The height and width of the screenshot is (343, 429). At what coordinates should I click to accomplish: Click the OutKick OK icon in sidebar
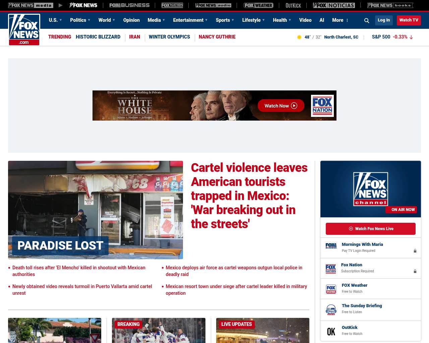coord(331,332)
